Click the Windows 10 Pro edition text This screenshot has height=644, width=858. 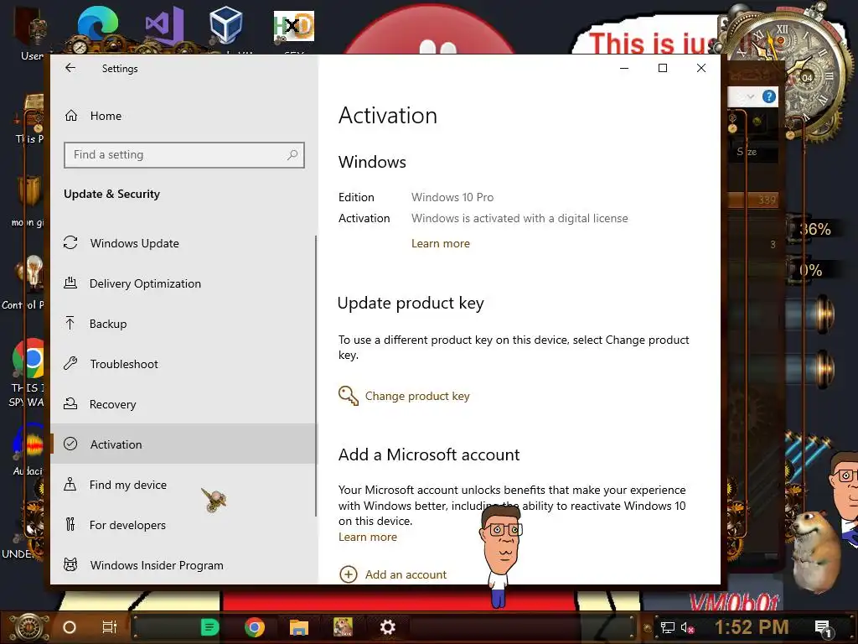click(x=452, y=197)
